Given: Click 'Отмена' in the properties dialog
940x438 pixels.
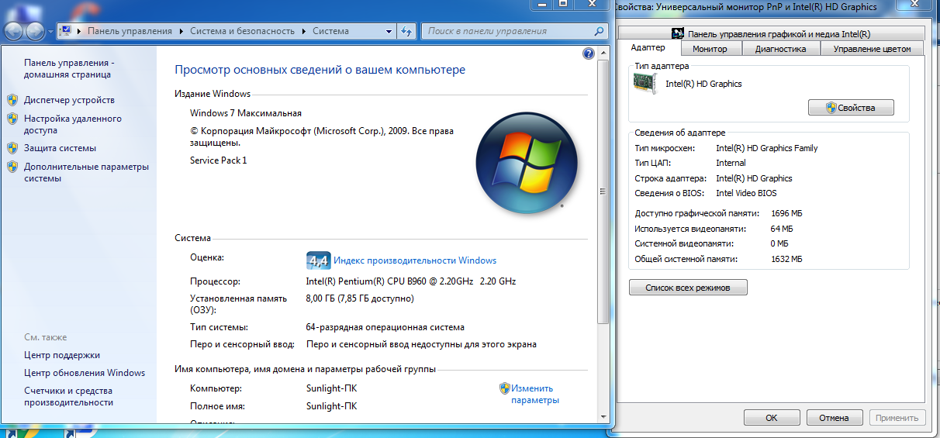Looking at the screenshot, I should [834, 417].
